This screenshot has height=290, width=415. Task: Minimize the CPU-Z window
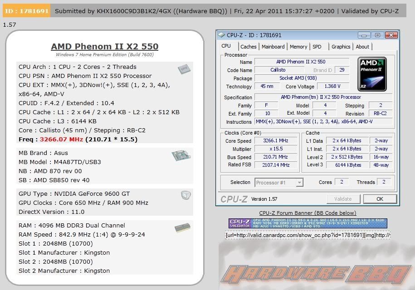point(364,35)
